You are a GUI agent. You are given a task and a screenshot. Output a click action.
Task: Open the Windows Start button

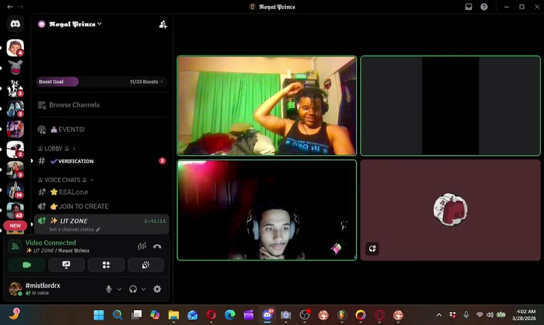coord(98,315)
